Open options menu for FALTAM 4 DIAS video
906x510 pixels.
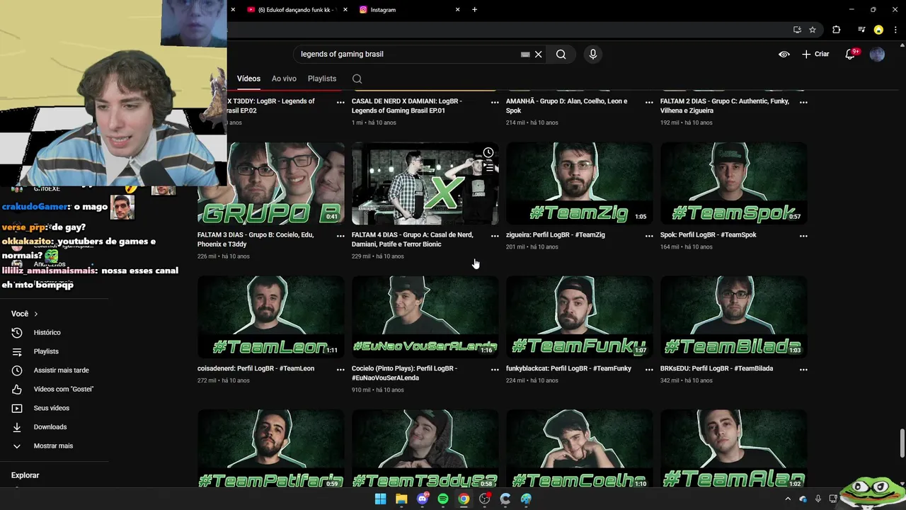coord(495,236)
